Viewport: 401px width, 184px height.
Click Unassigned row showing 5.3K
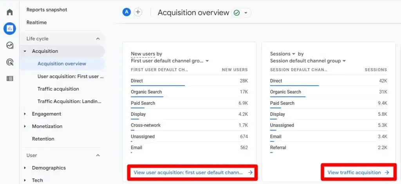pos(329,125)
